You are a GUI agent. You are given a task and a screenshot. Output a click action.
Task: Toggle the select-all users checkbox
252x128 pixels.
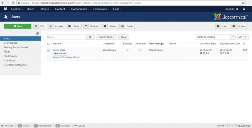coord(49,44)
